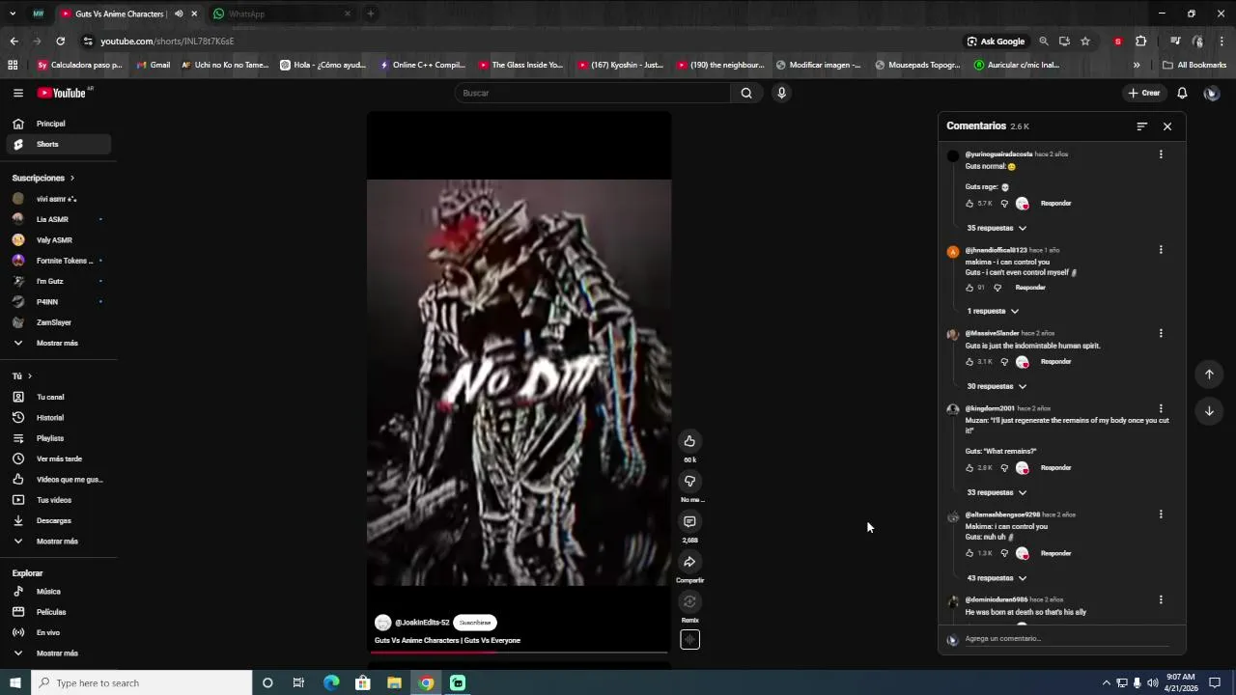Like the @kingdom2001 comment
This screenshot has width=1236, height=695.
point(969,468)
